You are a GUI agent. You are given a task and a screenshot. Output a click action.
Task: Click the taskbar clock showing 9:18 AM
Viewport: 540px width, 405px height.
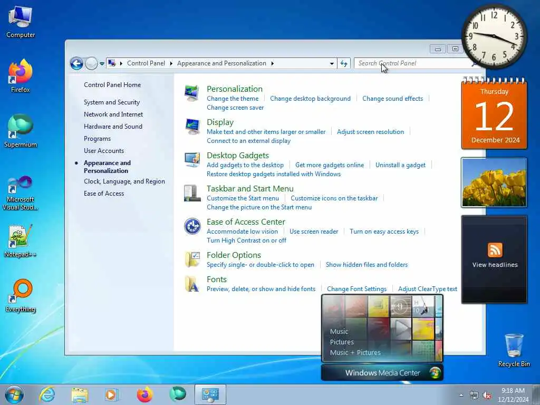pos(513,395)
